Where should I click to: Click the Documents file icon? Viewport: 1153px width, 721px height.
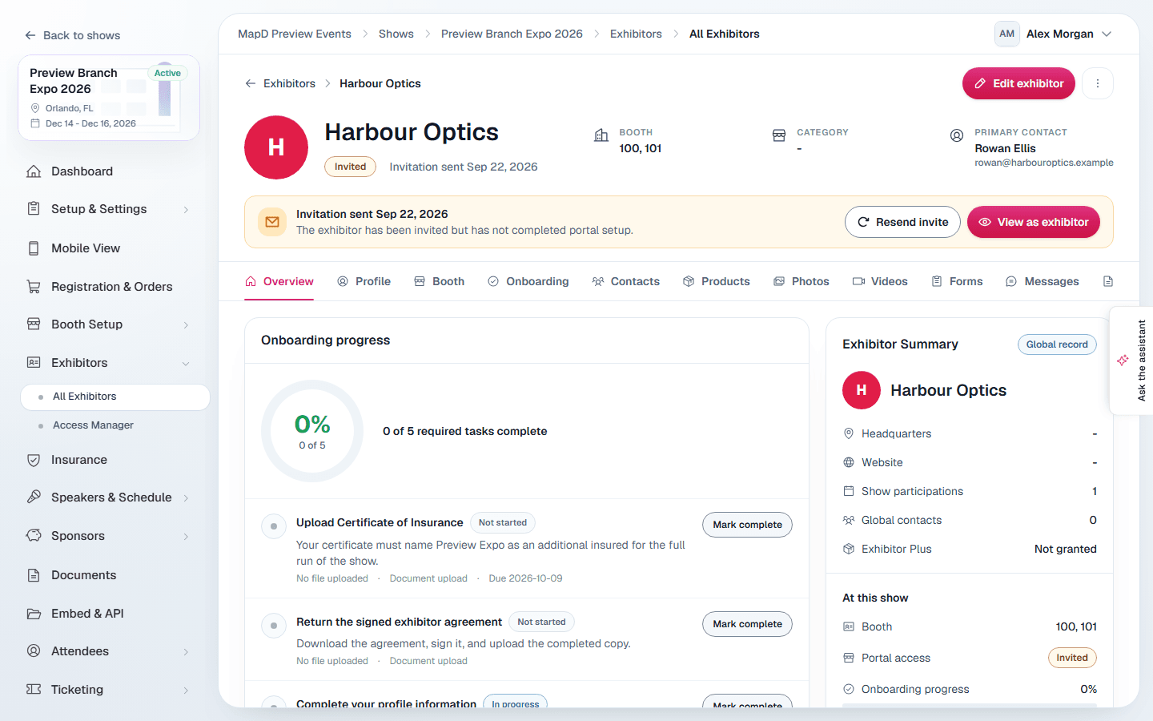[x=34, y=575]
